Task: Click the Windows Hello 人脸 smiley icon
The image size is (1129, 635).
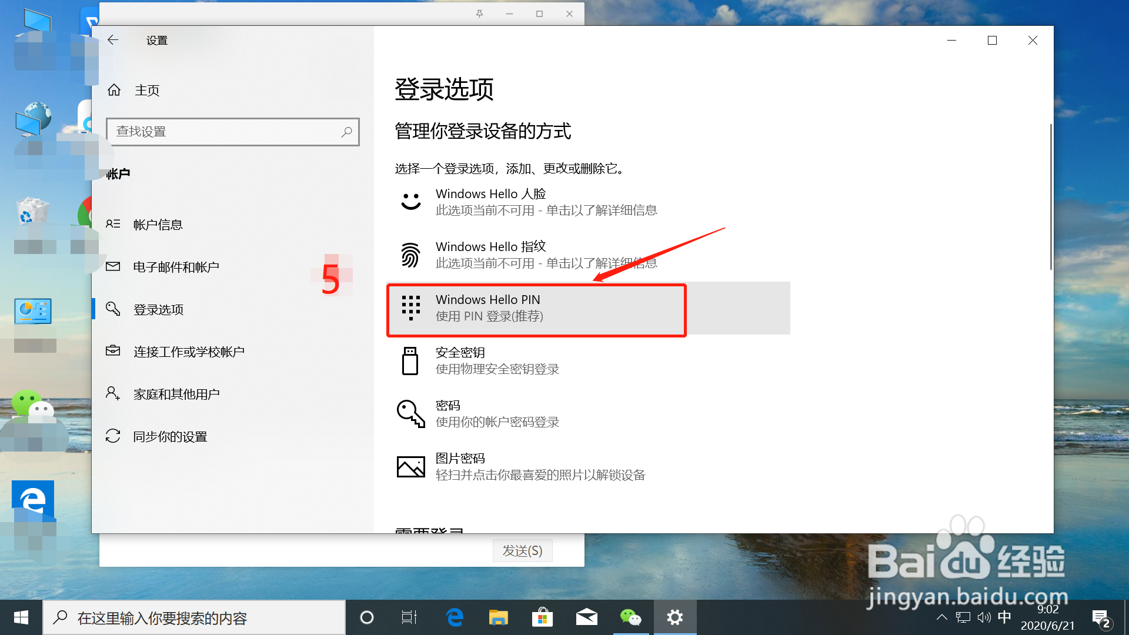Action: pos(411,202)
